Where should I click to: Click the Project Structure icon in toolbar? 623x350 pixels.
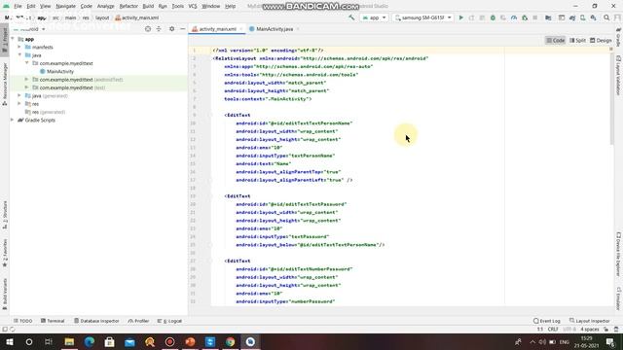(548, 17)
